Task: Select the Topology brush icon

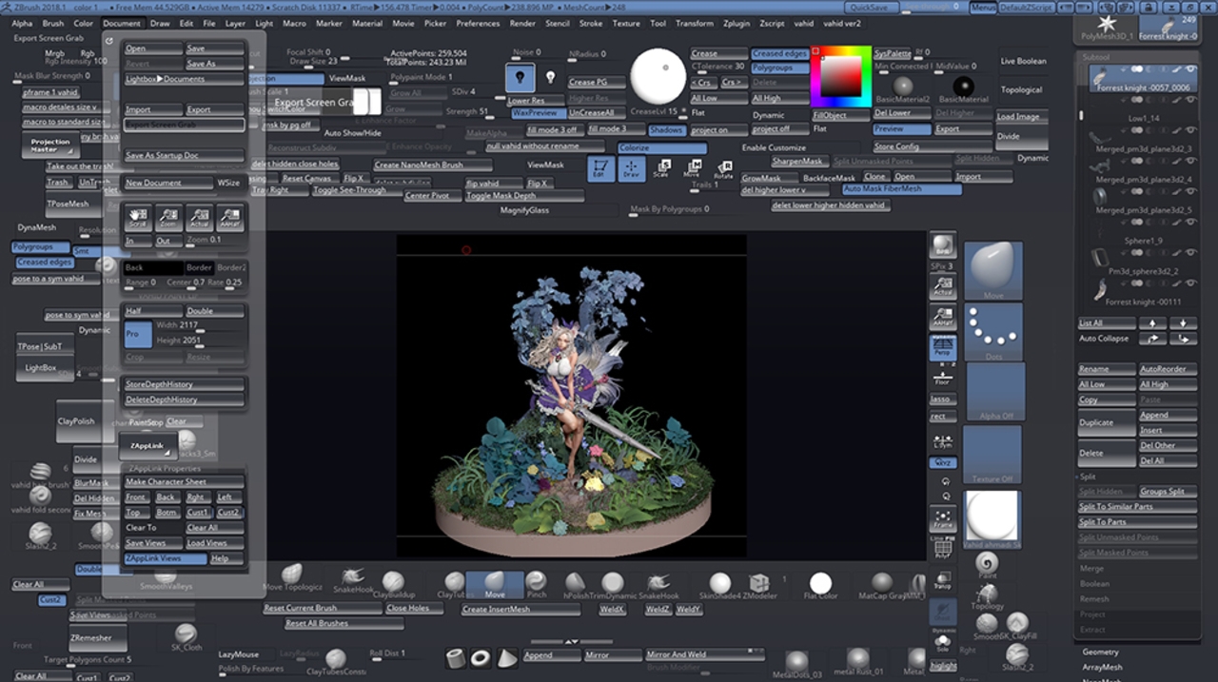Action: pyautogui.click(x=987, y=597)
